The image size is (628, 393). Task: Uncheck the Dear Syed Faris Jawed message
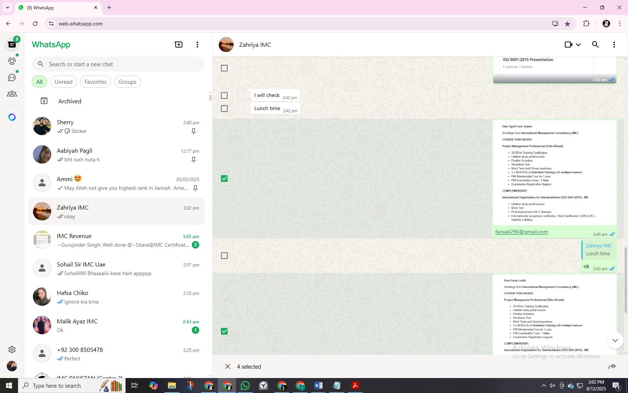coord(224,179)
